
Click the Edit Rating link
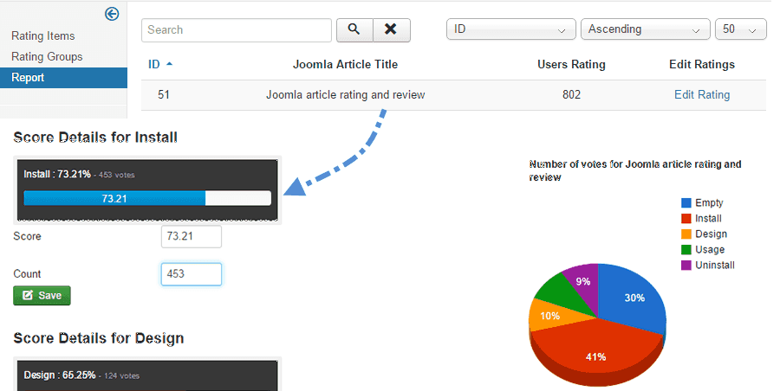(702, 95)
